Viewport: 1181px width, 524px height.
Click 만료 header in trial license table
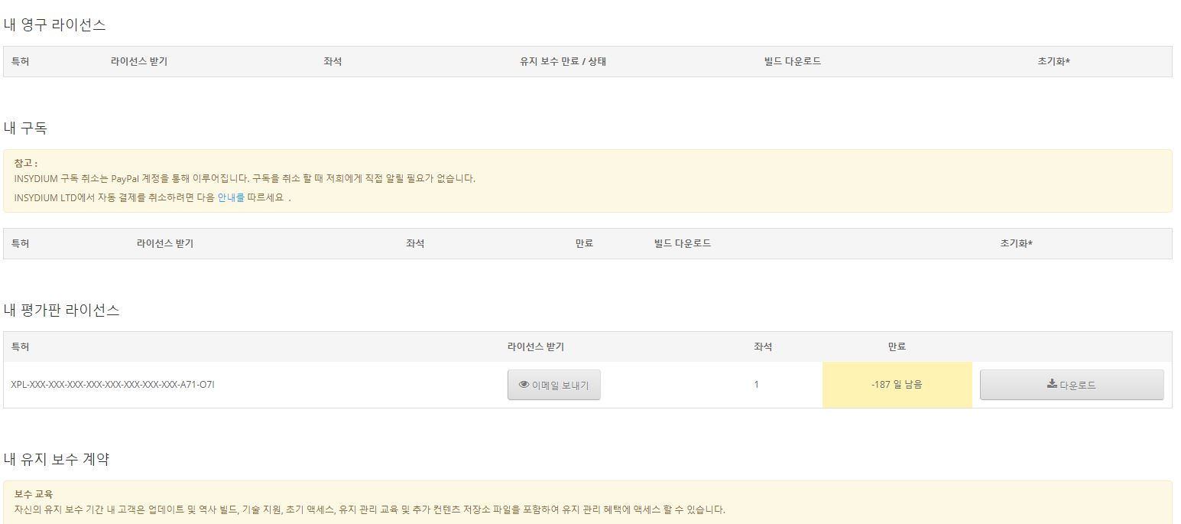[897, 347]
